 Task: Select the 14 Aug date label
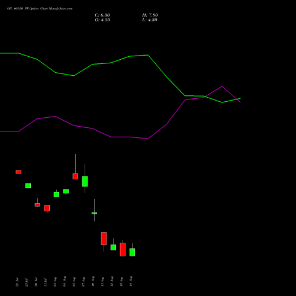pyautogui.click(x=131, y=281)
